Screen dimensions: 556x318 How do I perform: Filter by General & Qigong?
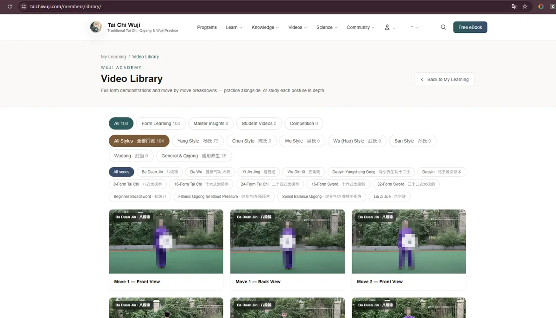194,156
